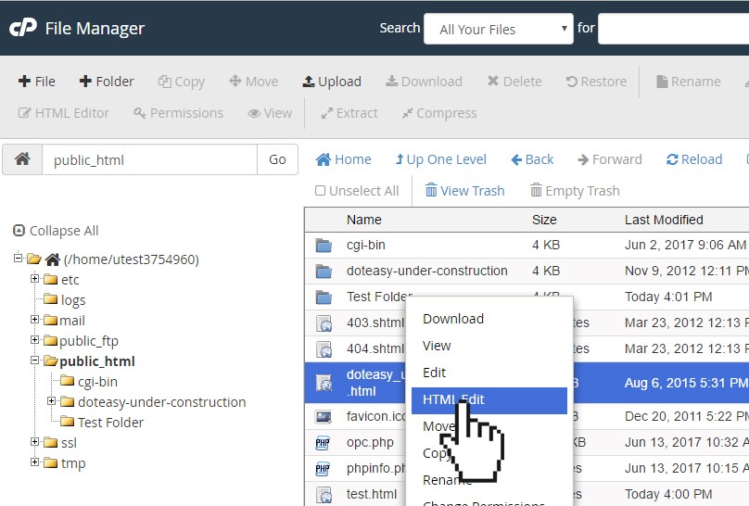The width and height of the screenshot is (749, 506).
Task: Expand the mail folder node
Action: 34,320
